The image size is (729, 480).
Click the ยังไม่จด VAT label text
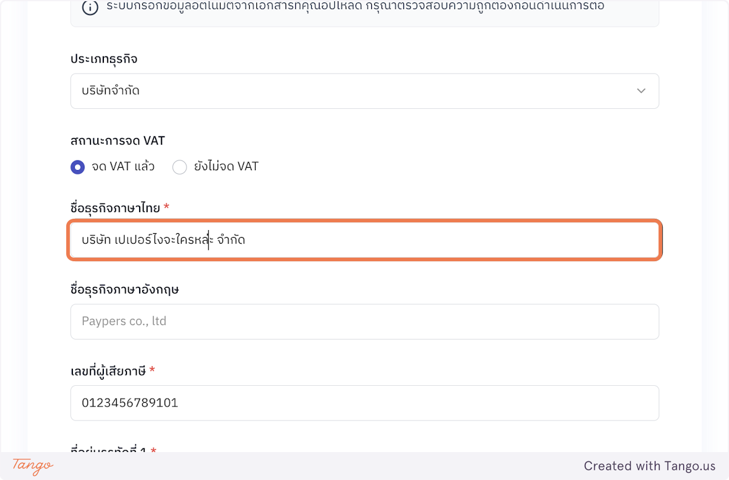point(225,166)
